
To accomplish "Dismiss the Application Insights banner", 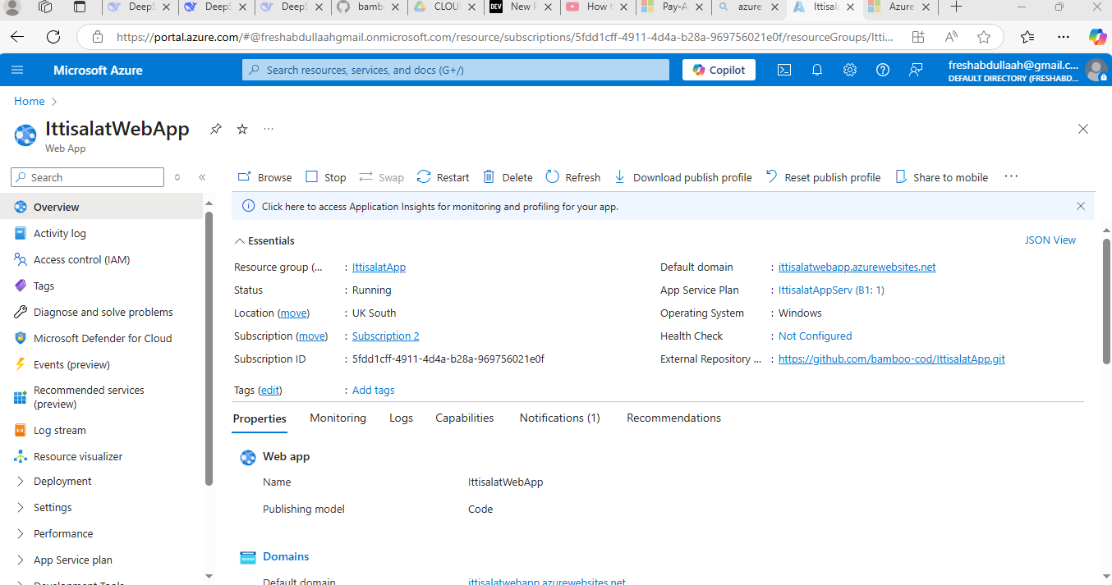I will (x=1081, y=207).
